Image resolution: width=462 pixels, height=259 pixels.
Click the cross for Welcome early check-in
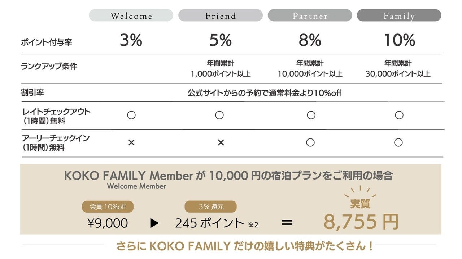[x=131, y=143]
